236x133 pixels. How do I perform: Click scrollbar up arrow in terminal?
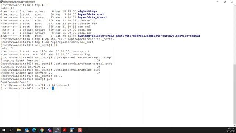pos(235,5)
